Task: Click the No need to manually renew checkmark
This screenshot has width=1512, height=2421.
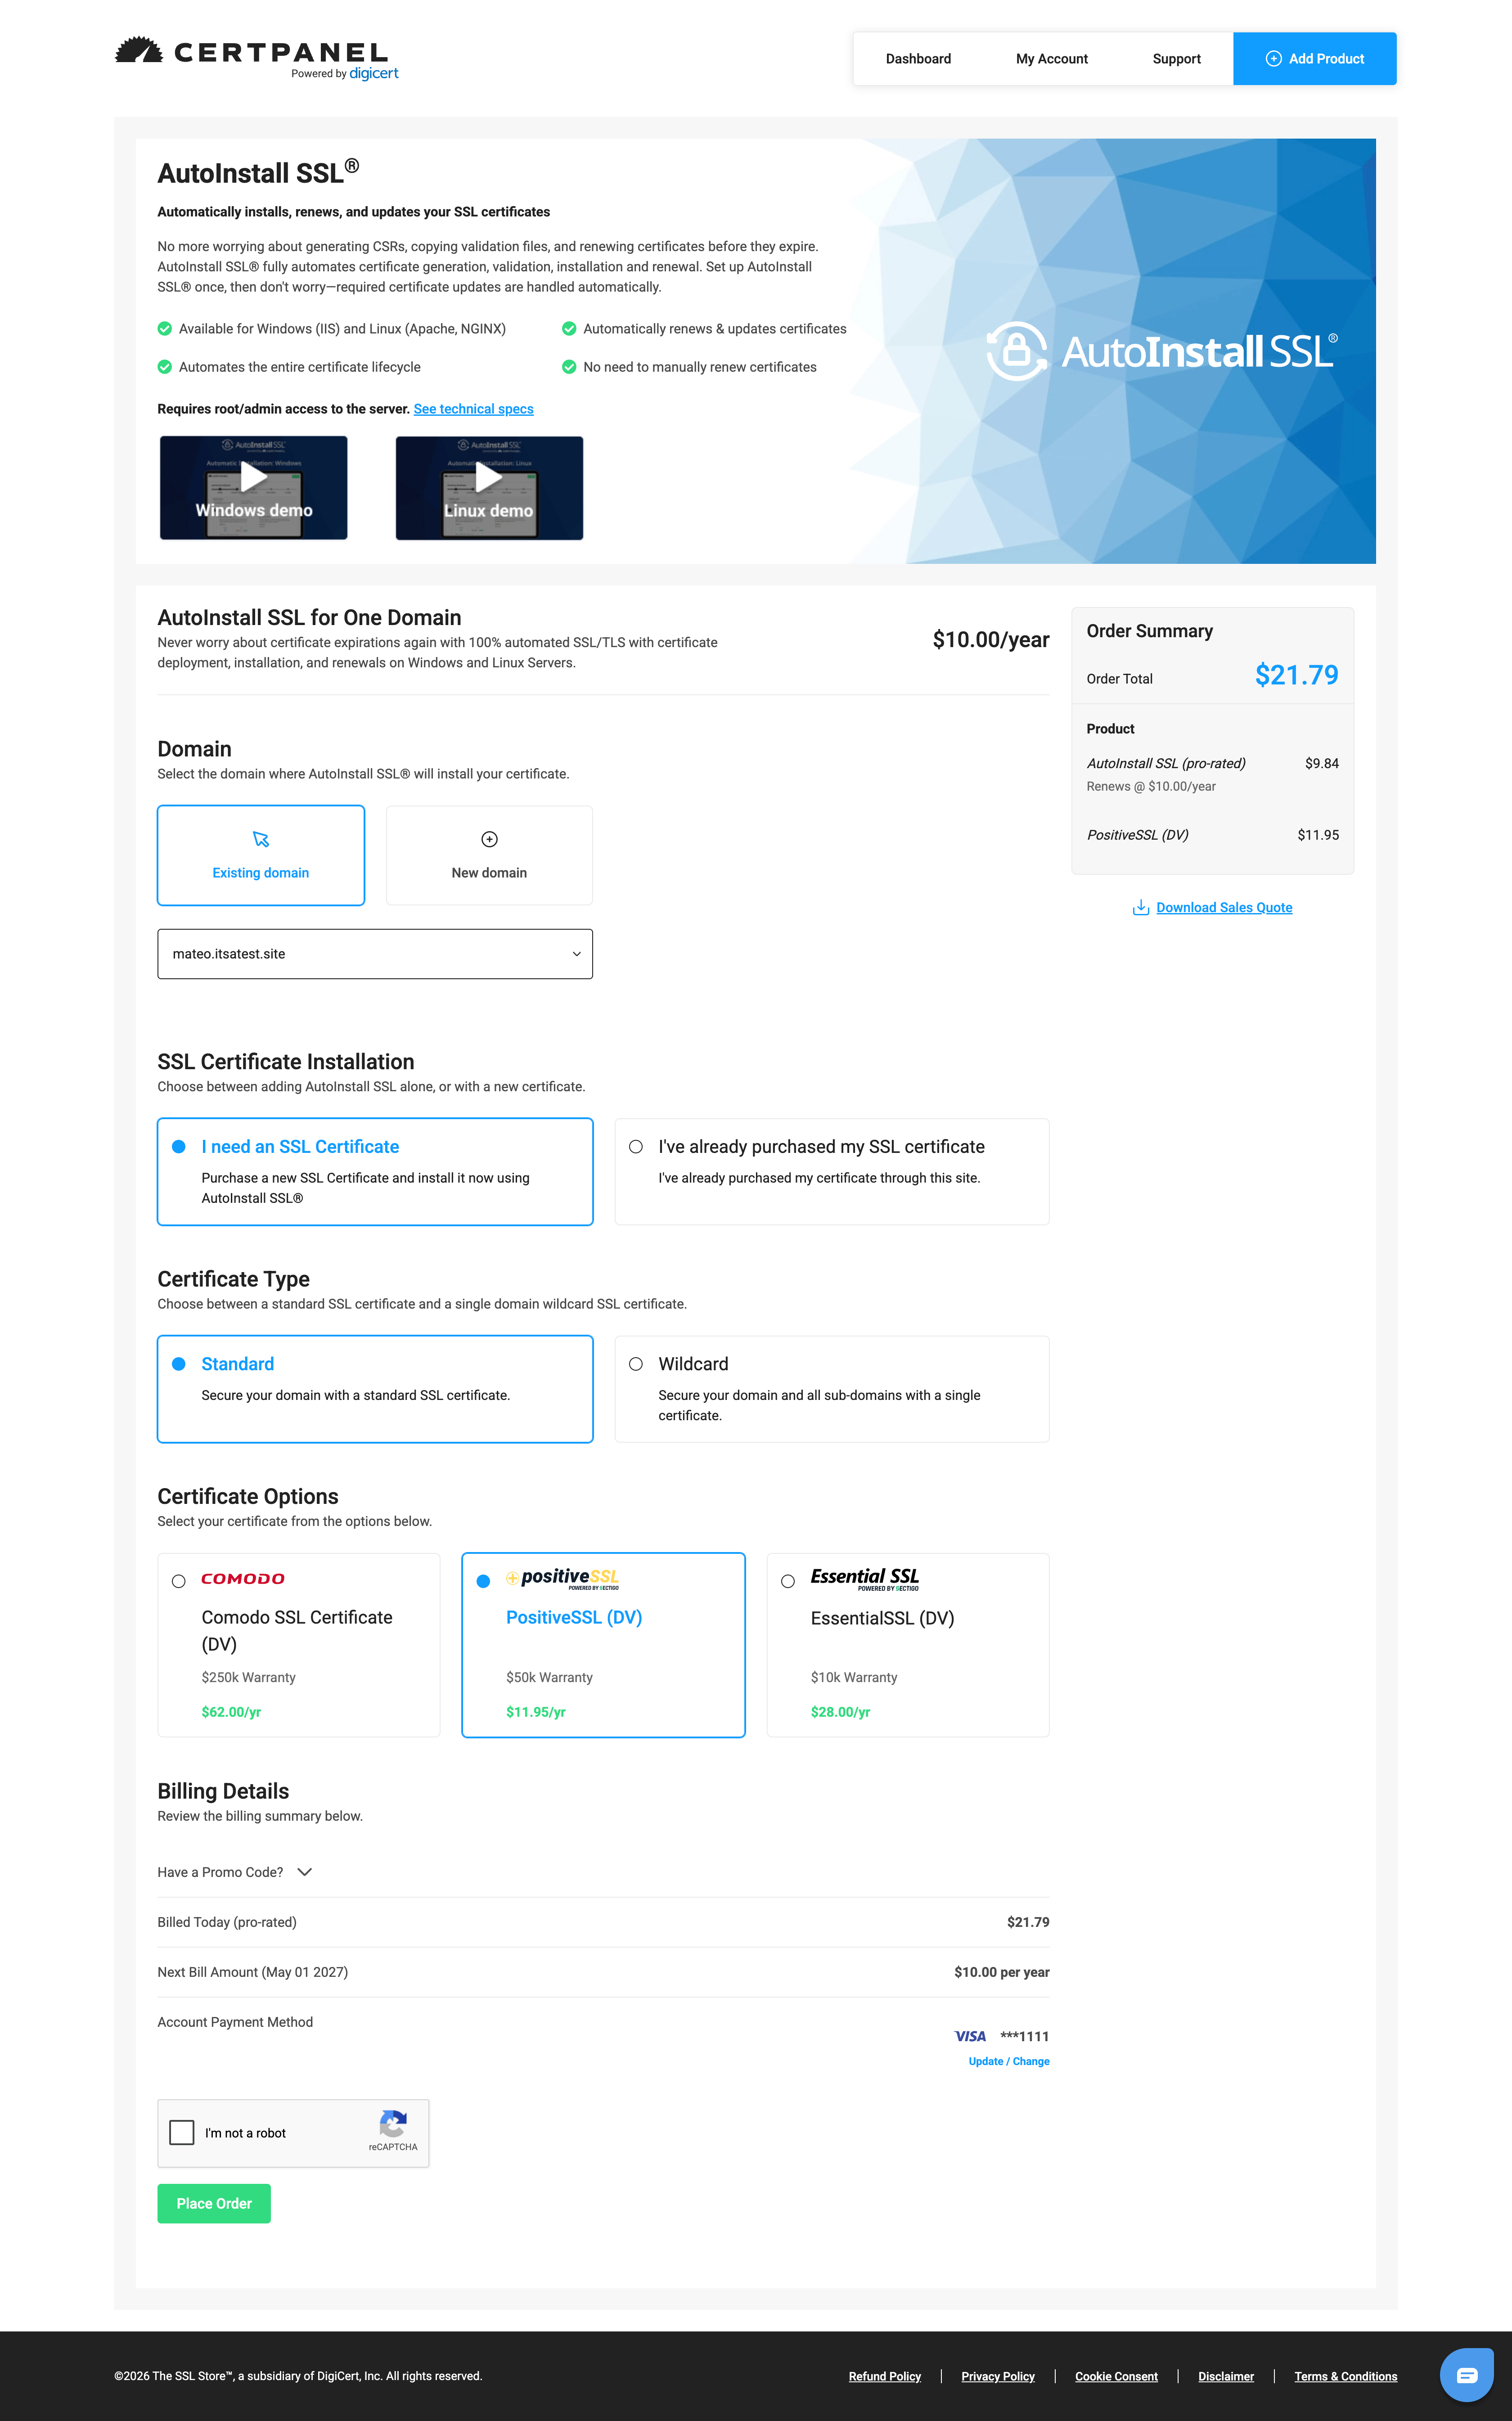Action: (x=569, y=367)
